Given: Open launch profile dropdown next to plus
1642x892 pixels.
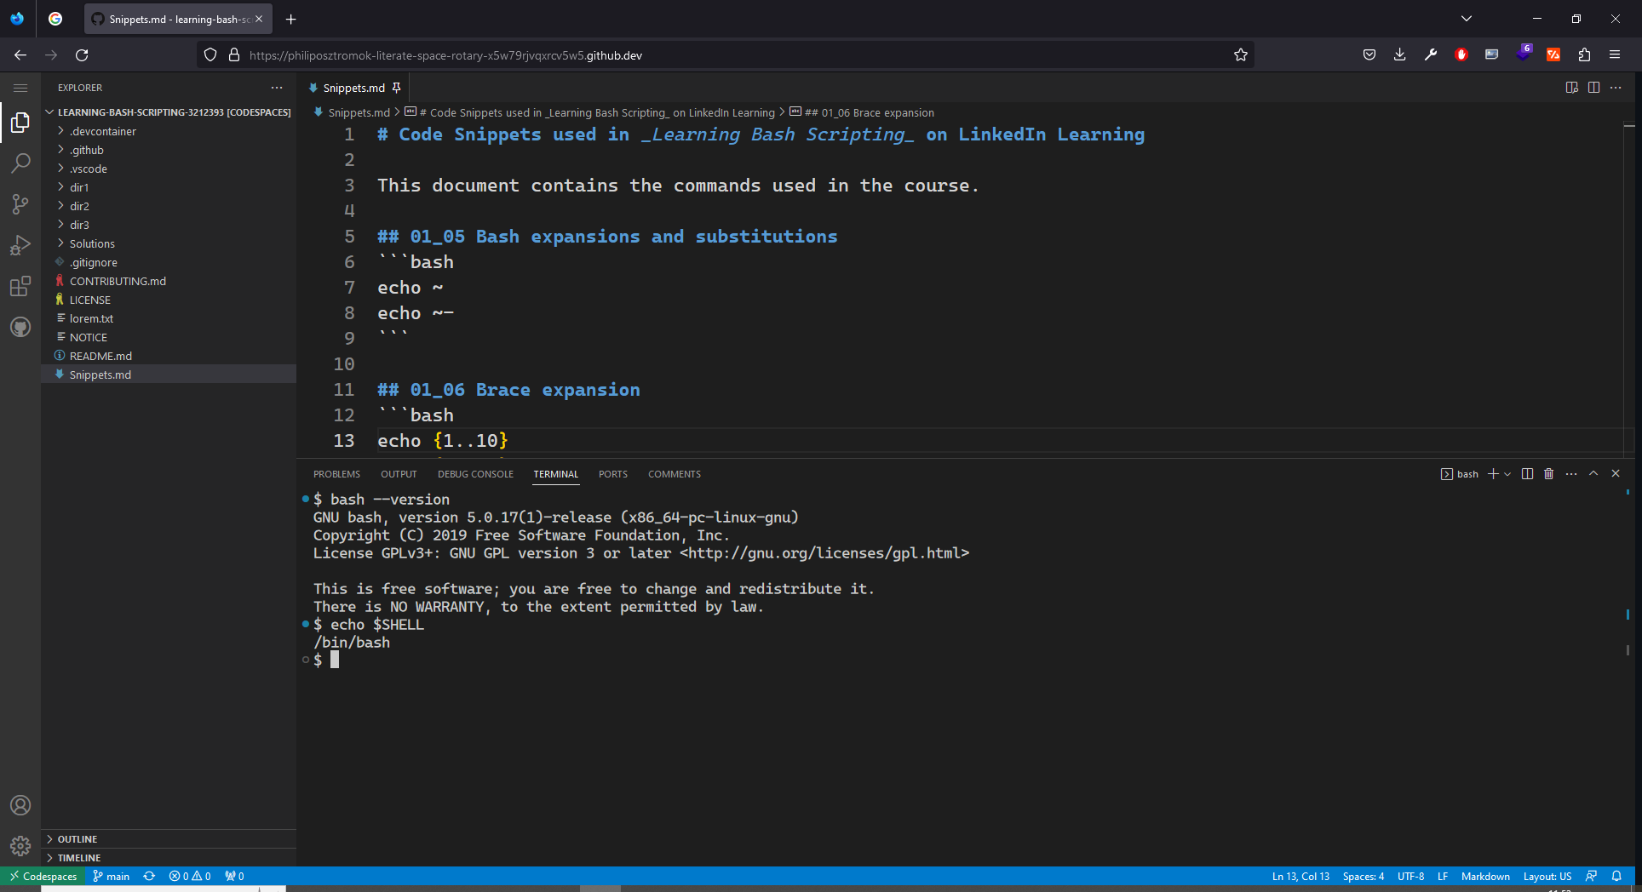Looking at the screenshot, I should click(1507, 474).
